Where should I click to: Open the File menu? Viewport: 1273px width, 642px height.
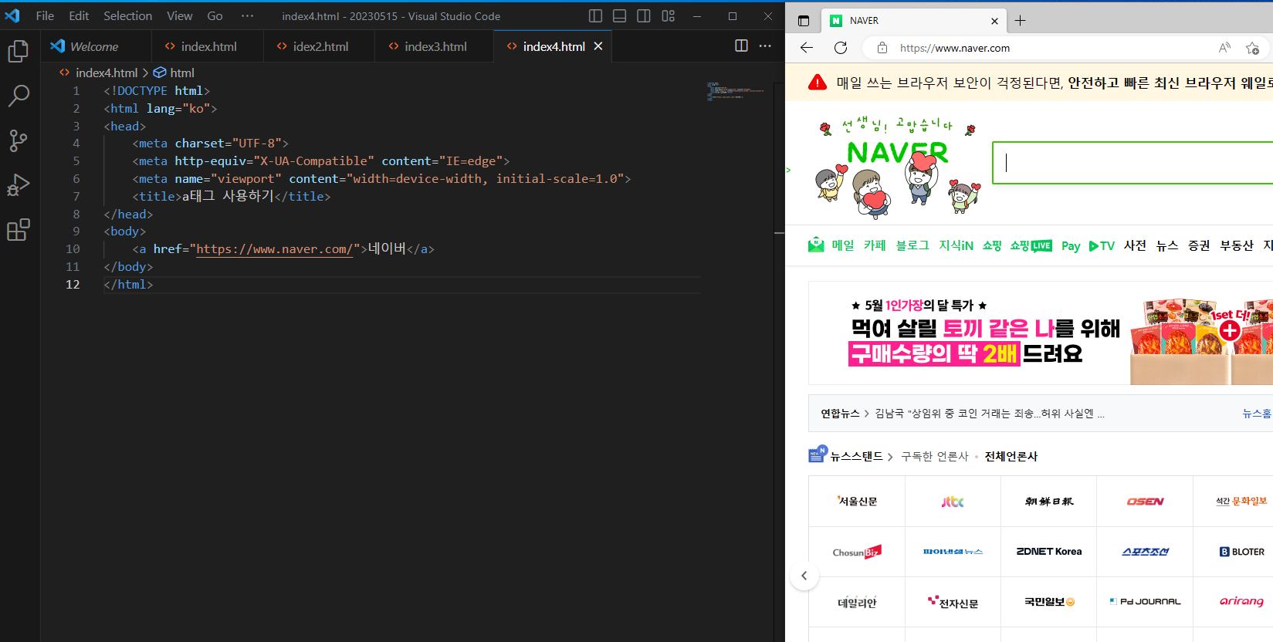[45, 16]
